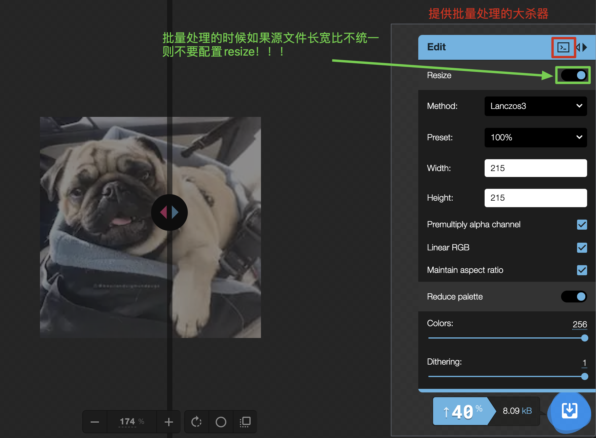Click the Height input field
The height and width of the screenshot is (438, 596).
point(536,198)
